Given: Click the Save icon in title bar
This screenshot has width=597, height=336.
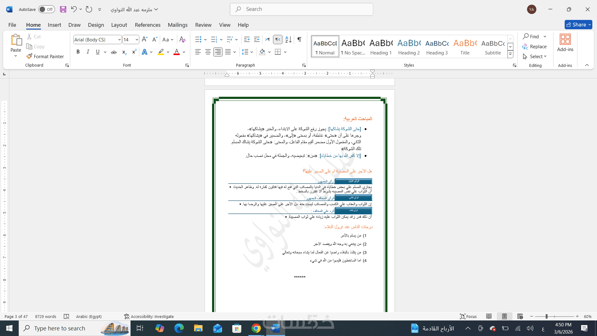Looking at the screenshot, I should (63, 9).
